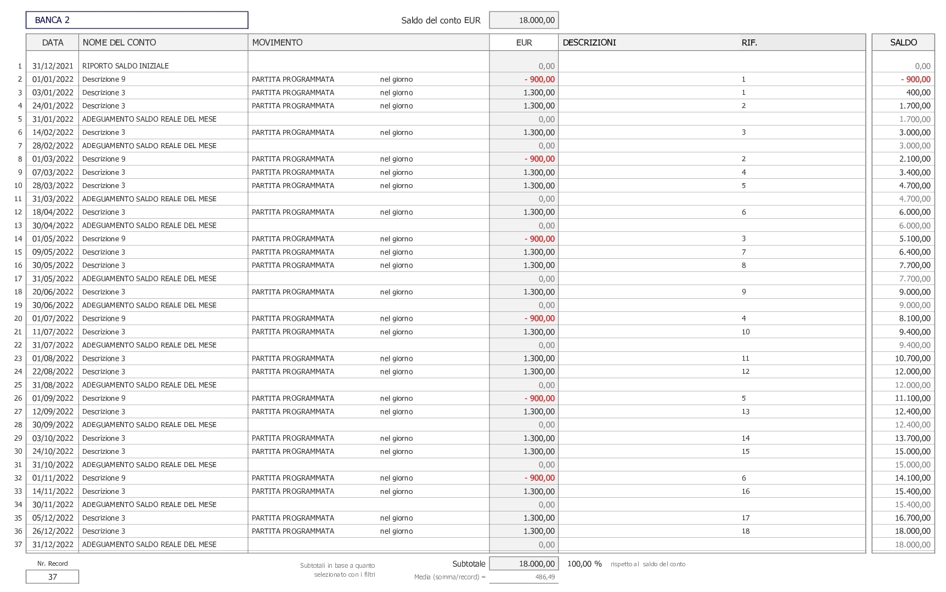Click balance 9.000,00 in the 20/06/2022 row

click(915, 292)
